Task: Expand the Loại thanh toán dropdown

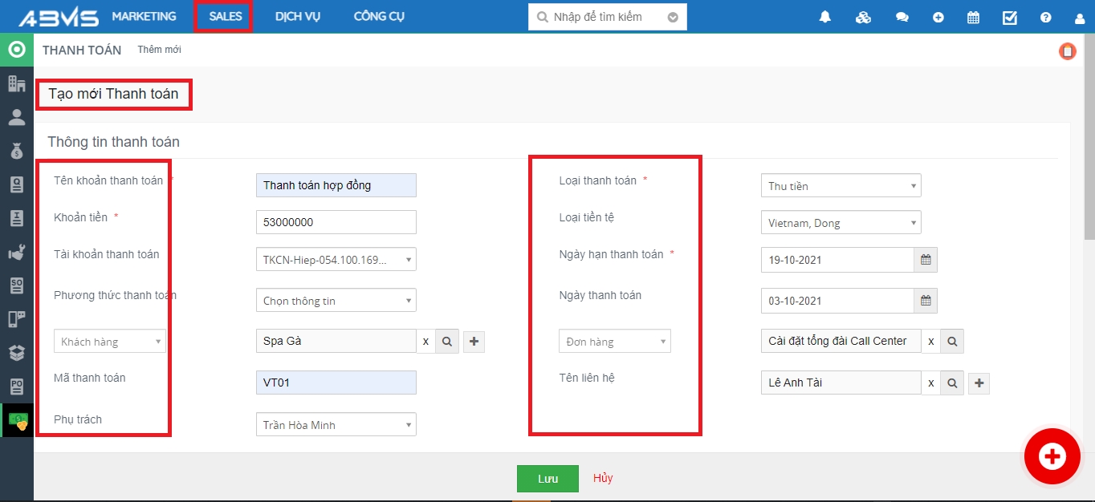Action: [840, 186]
